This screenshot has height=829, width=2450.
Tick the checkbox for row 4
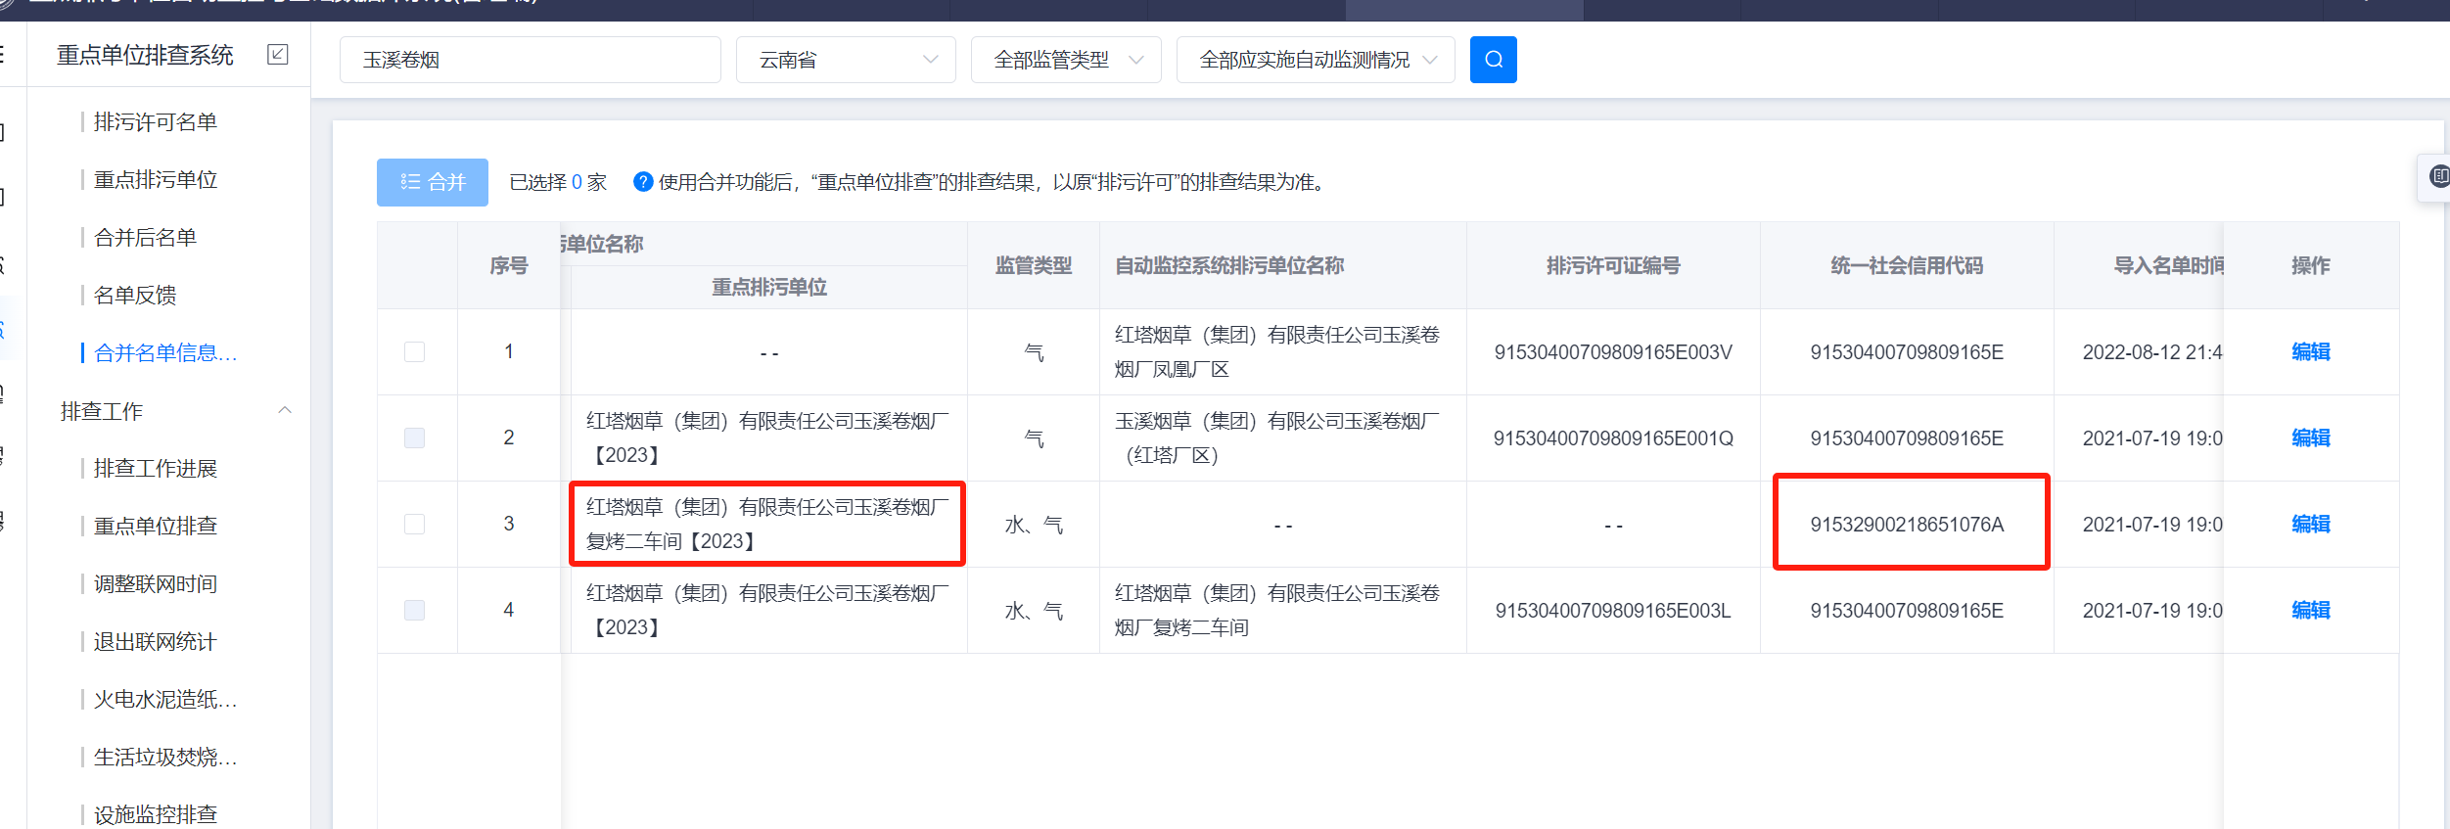pyautogui.click(x=414, y=610)
